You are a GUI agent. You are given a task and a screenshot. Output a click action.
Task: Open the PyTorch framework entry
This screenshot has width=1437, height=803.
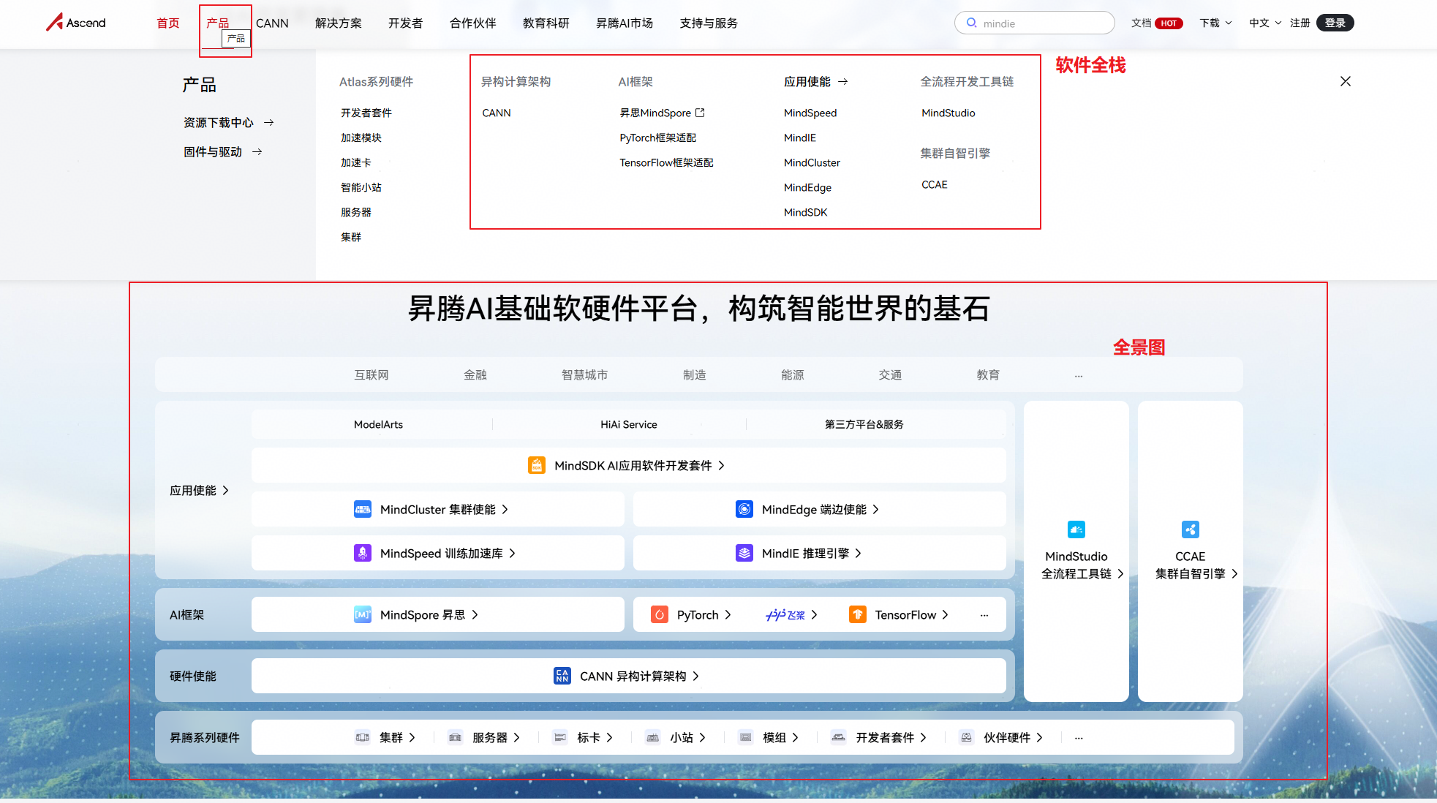pos(690,614)
